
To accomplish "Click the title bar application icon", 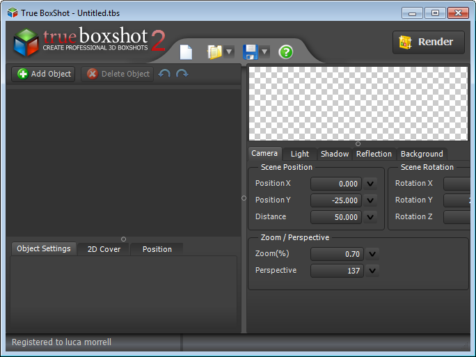I will coord(13,13).
